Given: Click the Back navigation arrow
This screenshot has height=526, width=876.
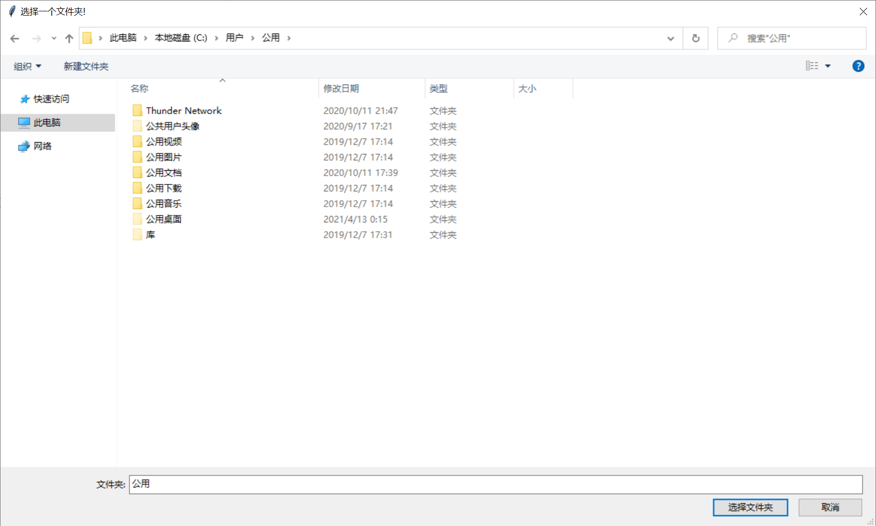Looking at the screenshot, I should click(15, 38).
